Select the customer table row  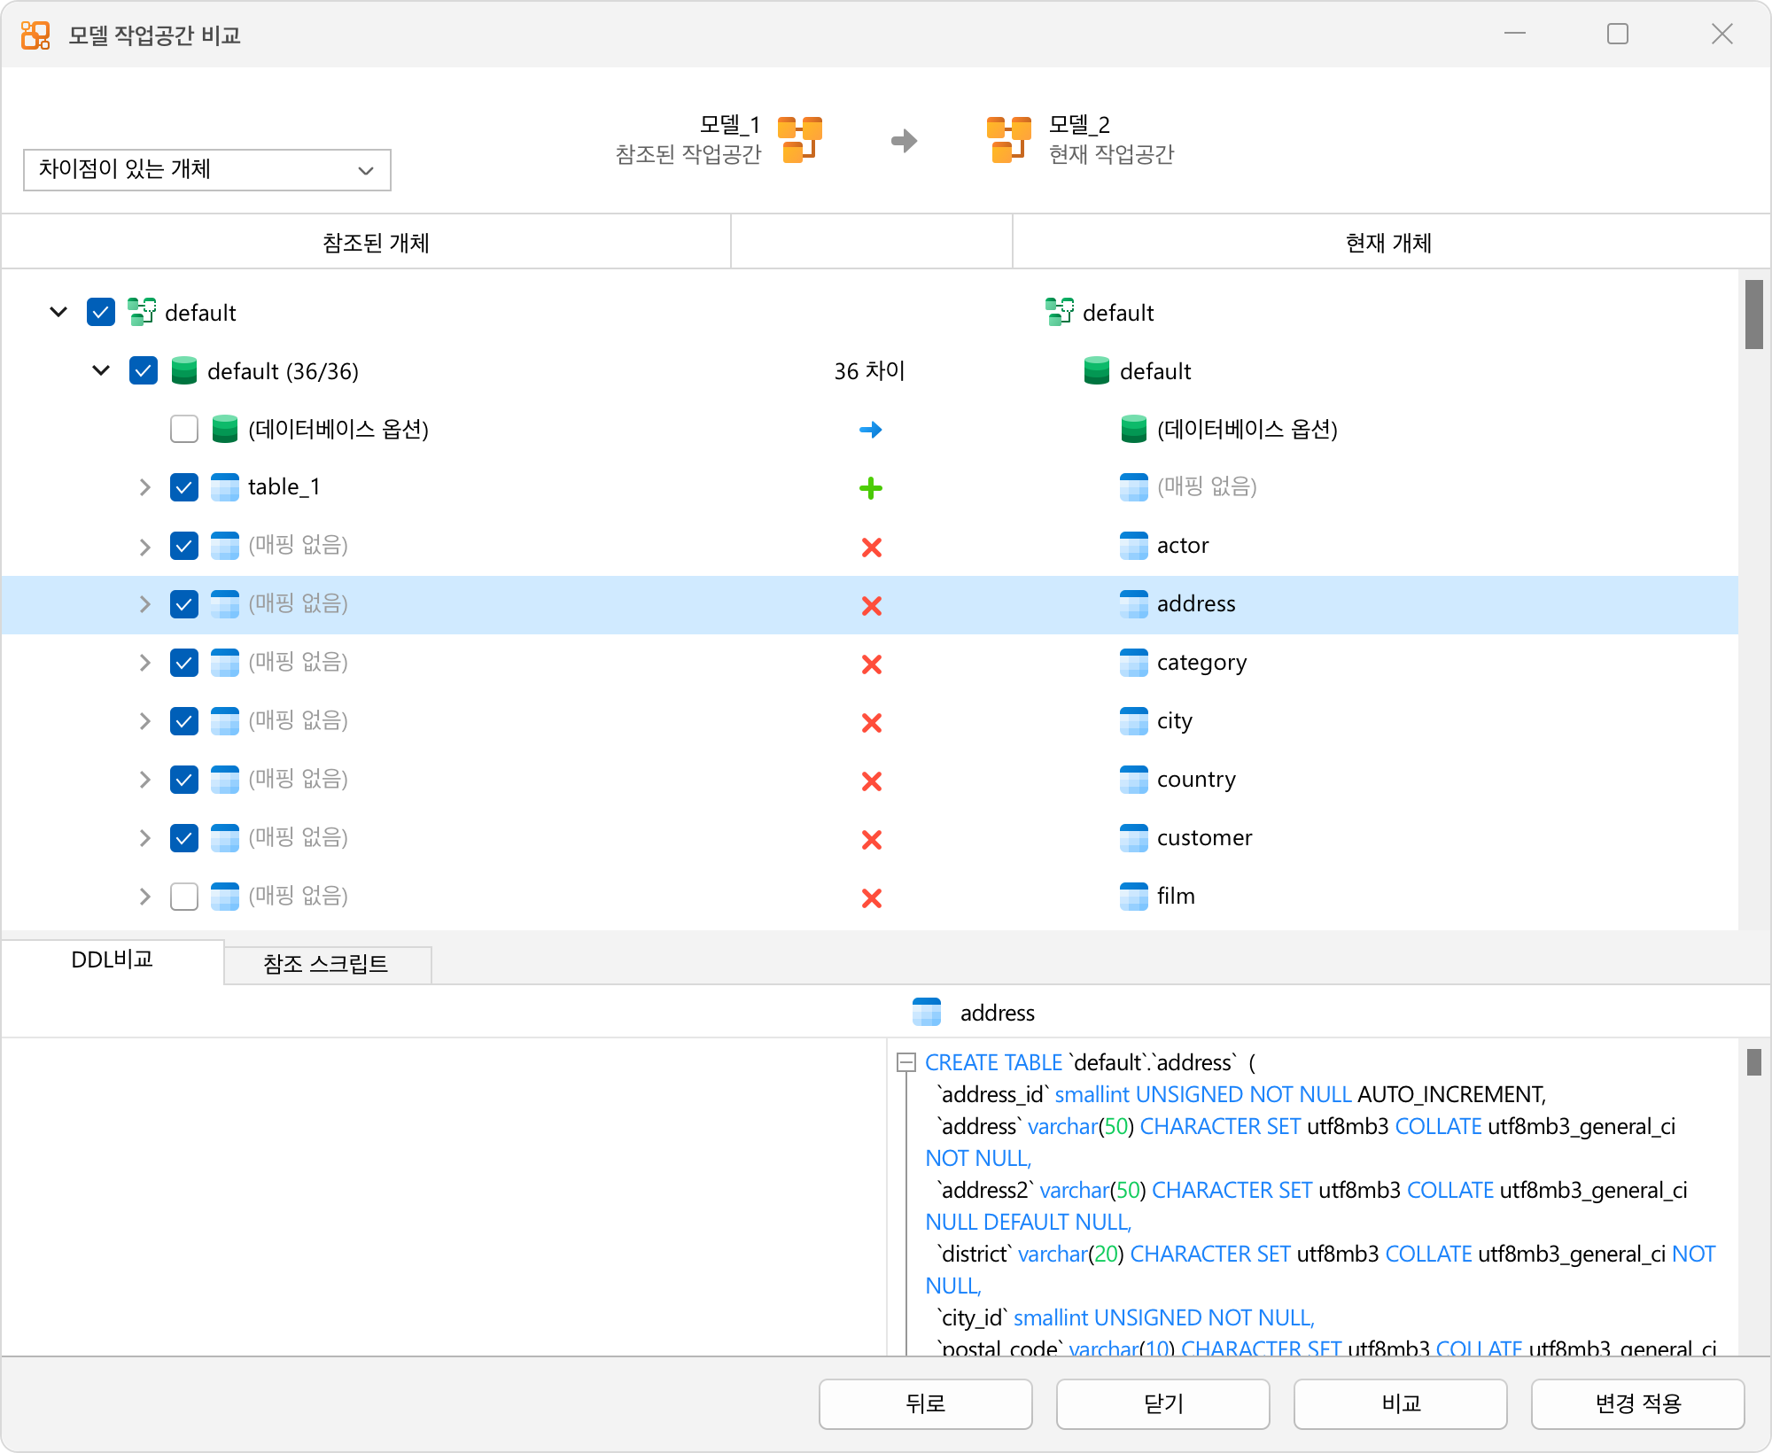click(x=869, y=838)
